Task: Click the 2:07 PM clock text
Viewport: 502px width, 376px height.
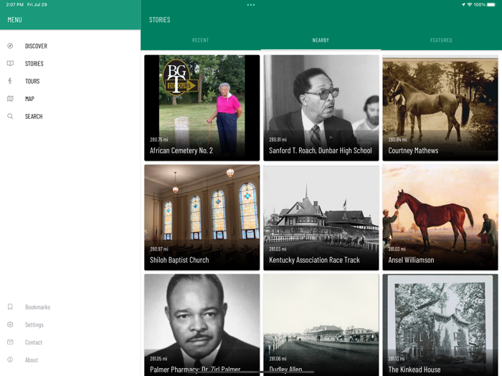Action: tap(15, 5)
